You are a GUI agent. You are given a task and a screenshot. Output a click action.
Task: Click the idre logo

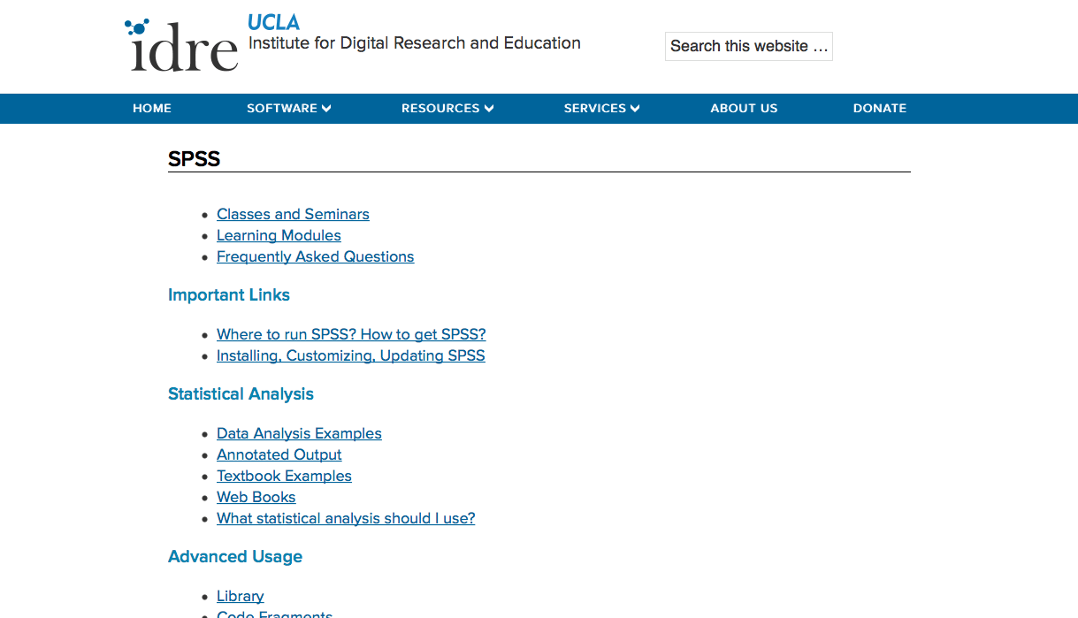coord(181,45)
